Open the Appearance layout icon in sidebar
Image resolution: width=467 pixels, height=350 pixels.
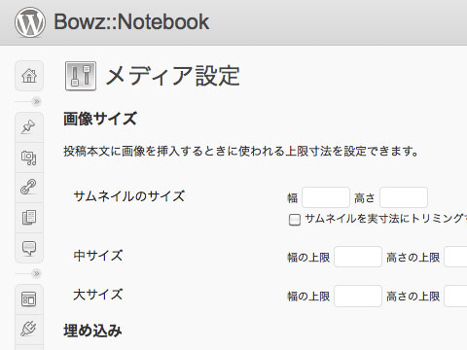(29, 299)
